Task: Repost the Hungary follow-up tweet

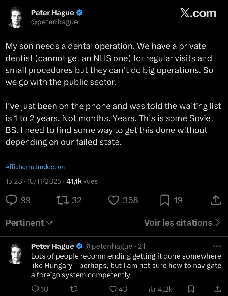Action: (x=74, y=289)
